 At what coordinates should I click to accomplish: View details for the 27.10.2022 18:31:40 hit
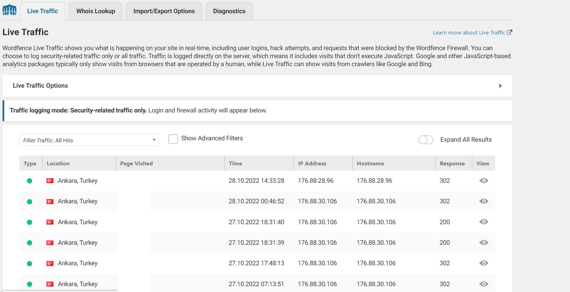point(483,222)
